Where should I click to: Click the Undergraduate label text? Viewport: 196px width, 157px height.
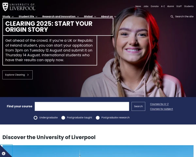point(48,117)
